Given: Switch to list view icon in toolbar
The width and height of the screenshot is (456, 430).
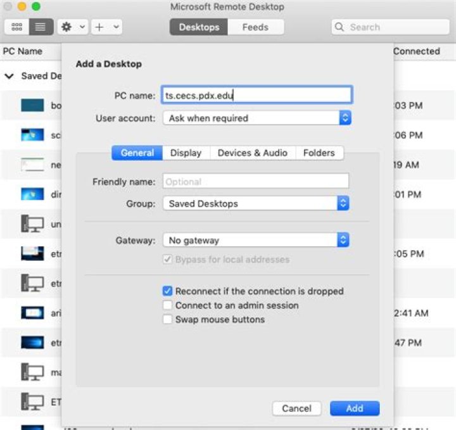Looking at the screenshot, I should coord(41,27).
